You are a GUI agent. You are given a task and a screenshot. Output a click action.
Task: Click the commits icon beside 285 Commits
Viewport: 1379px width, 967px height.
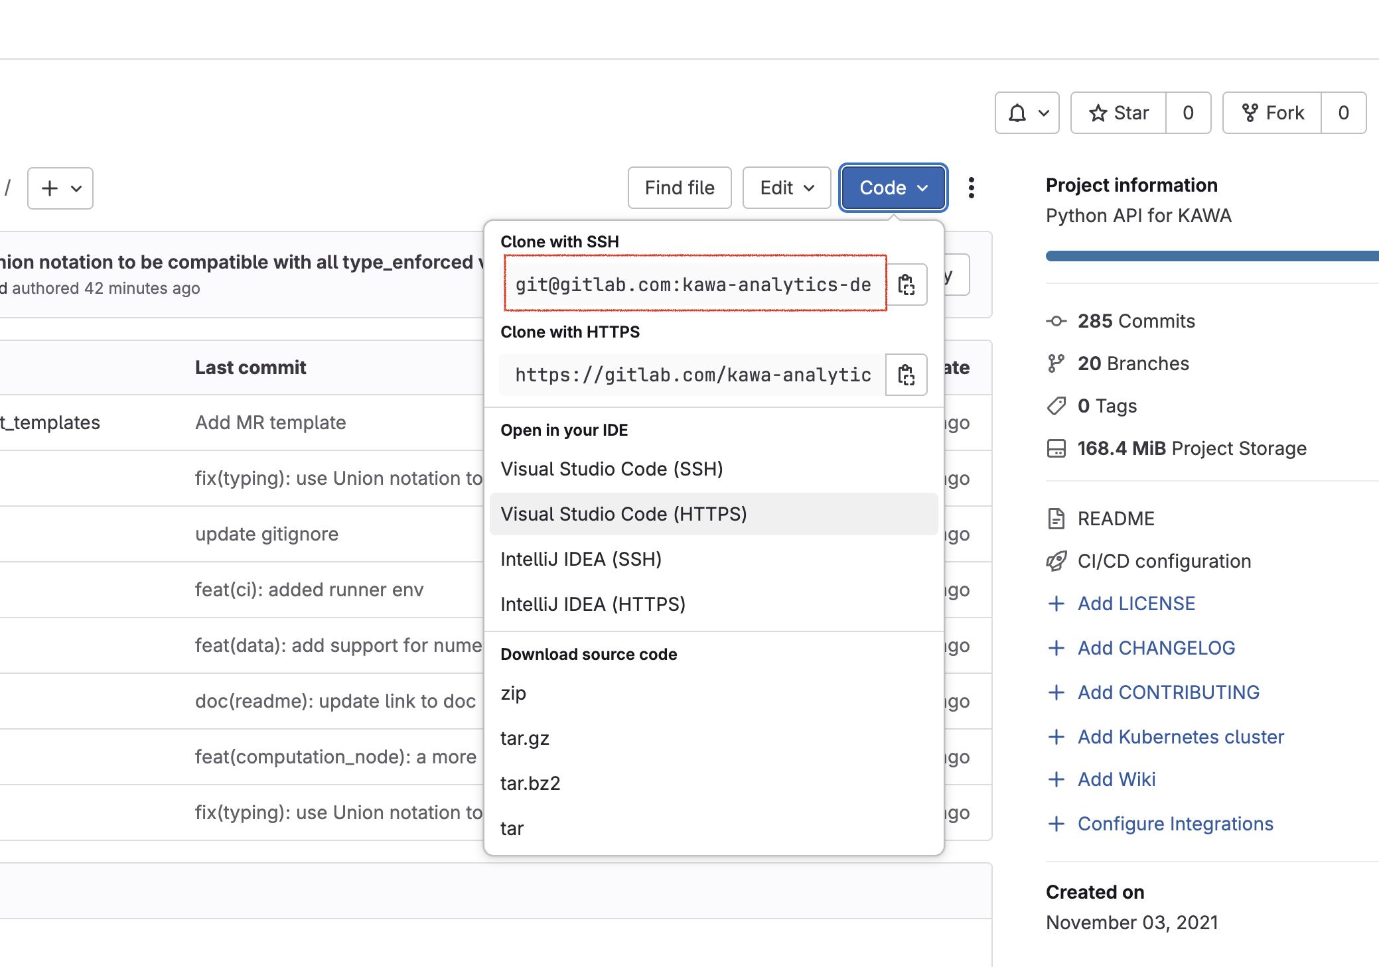click(1056, 321)
